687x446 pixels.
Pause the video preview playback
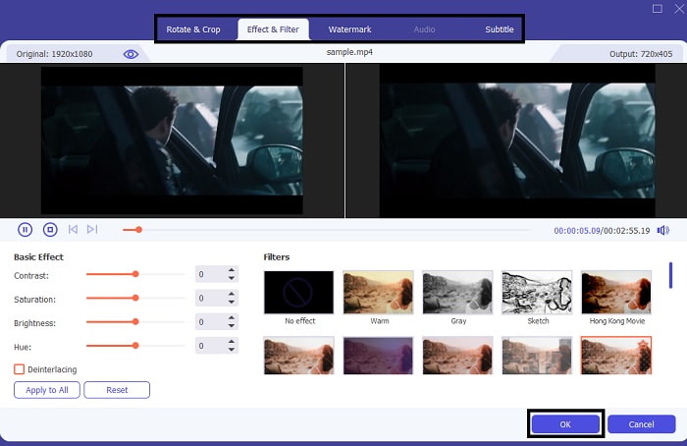25,229
